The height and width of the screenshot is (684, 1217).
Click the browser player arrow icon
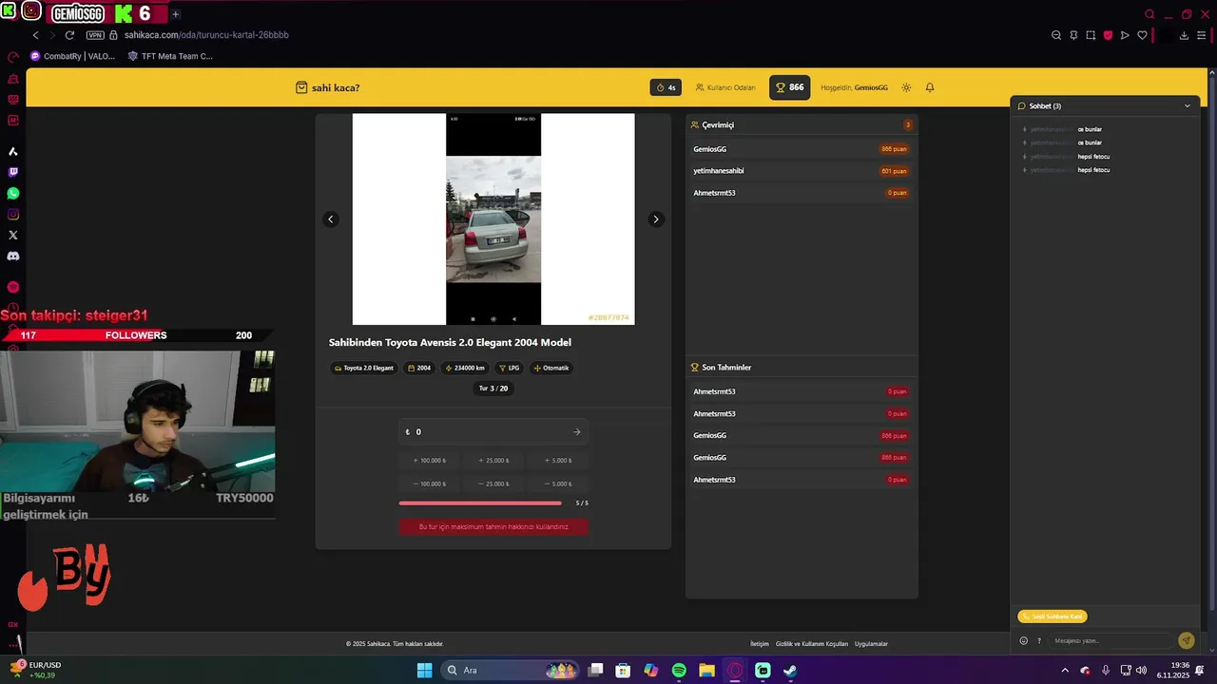[1125, 35]
